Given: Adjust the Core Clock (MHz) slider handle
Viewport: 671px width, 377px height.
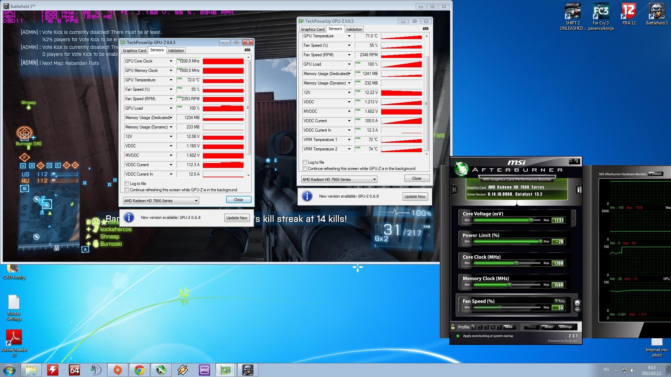Looking at the screenshot, I should tap(517, 263).
